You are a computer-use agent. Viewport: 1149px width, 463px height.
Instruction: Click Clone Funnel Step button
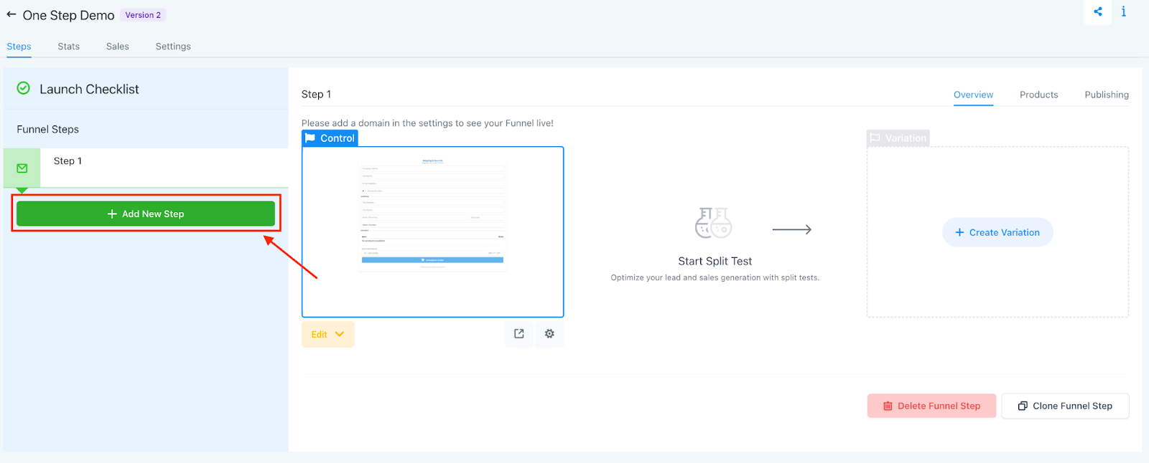(x=1065, y=406)
